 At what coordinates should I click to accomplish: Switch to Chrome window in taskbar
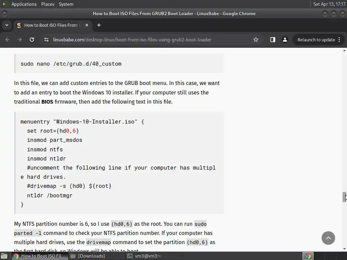click(x=39, y=256)
